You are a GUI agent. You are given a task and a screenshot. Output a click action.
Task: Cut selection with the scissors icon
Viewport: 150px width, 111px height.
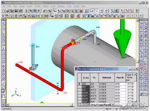26,11
